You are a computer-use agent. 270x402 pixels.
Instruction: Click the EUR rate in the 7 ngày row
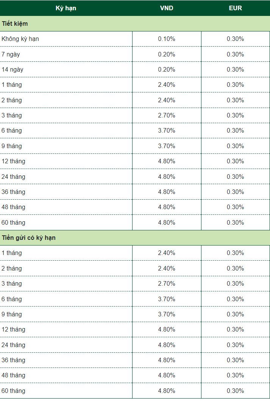point(235,54)
